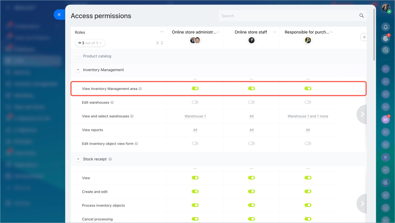Enable Edit inventory object view form for administrator
This screenshot has width=395, height=223.
point(195,144)
